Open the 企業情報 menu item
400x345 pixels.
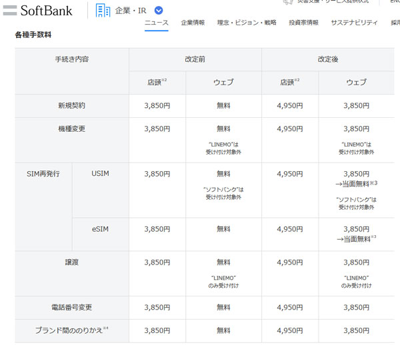[193, 23]
